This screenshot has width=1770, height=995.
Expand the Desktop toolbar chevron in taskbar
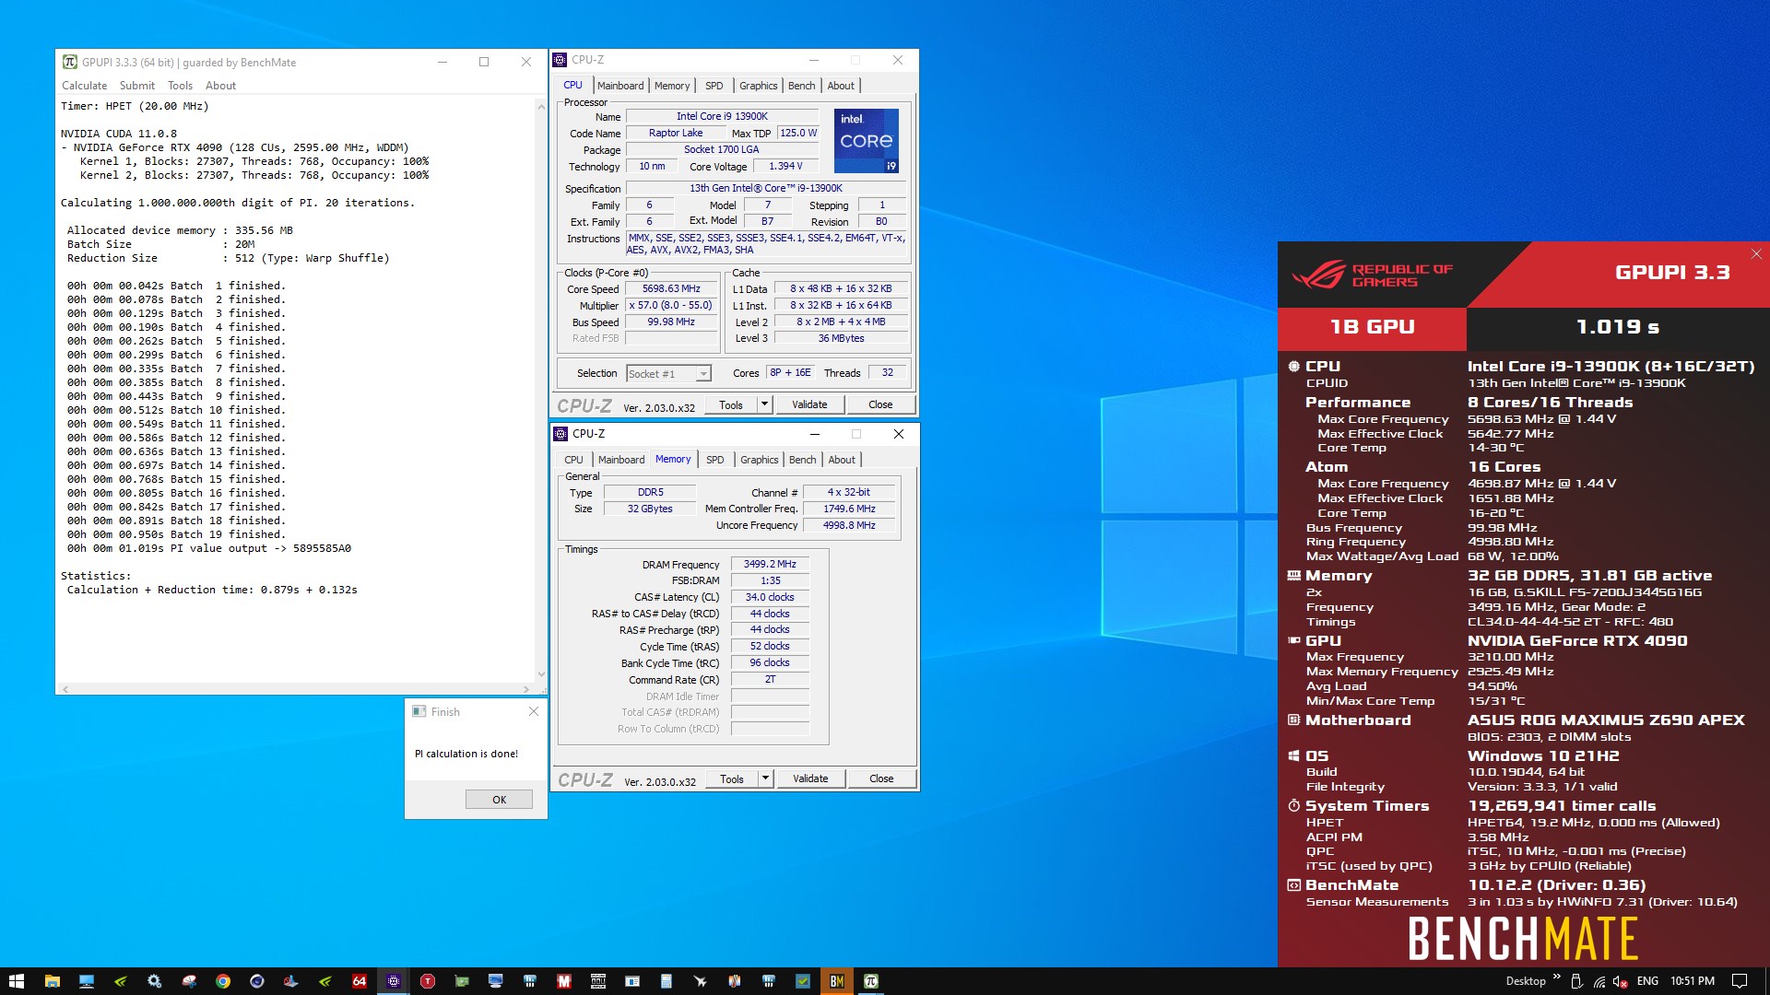pyautogui.click(x=1557, y=977)
